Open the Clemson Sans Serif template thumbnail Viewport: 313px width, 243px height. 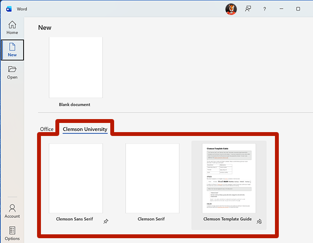click(x=76, y=178)
